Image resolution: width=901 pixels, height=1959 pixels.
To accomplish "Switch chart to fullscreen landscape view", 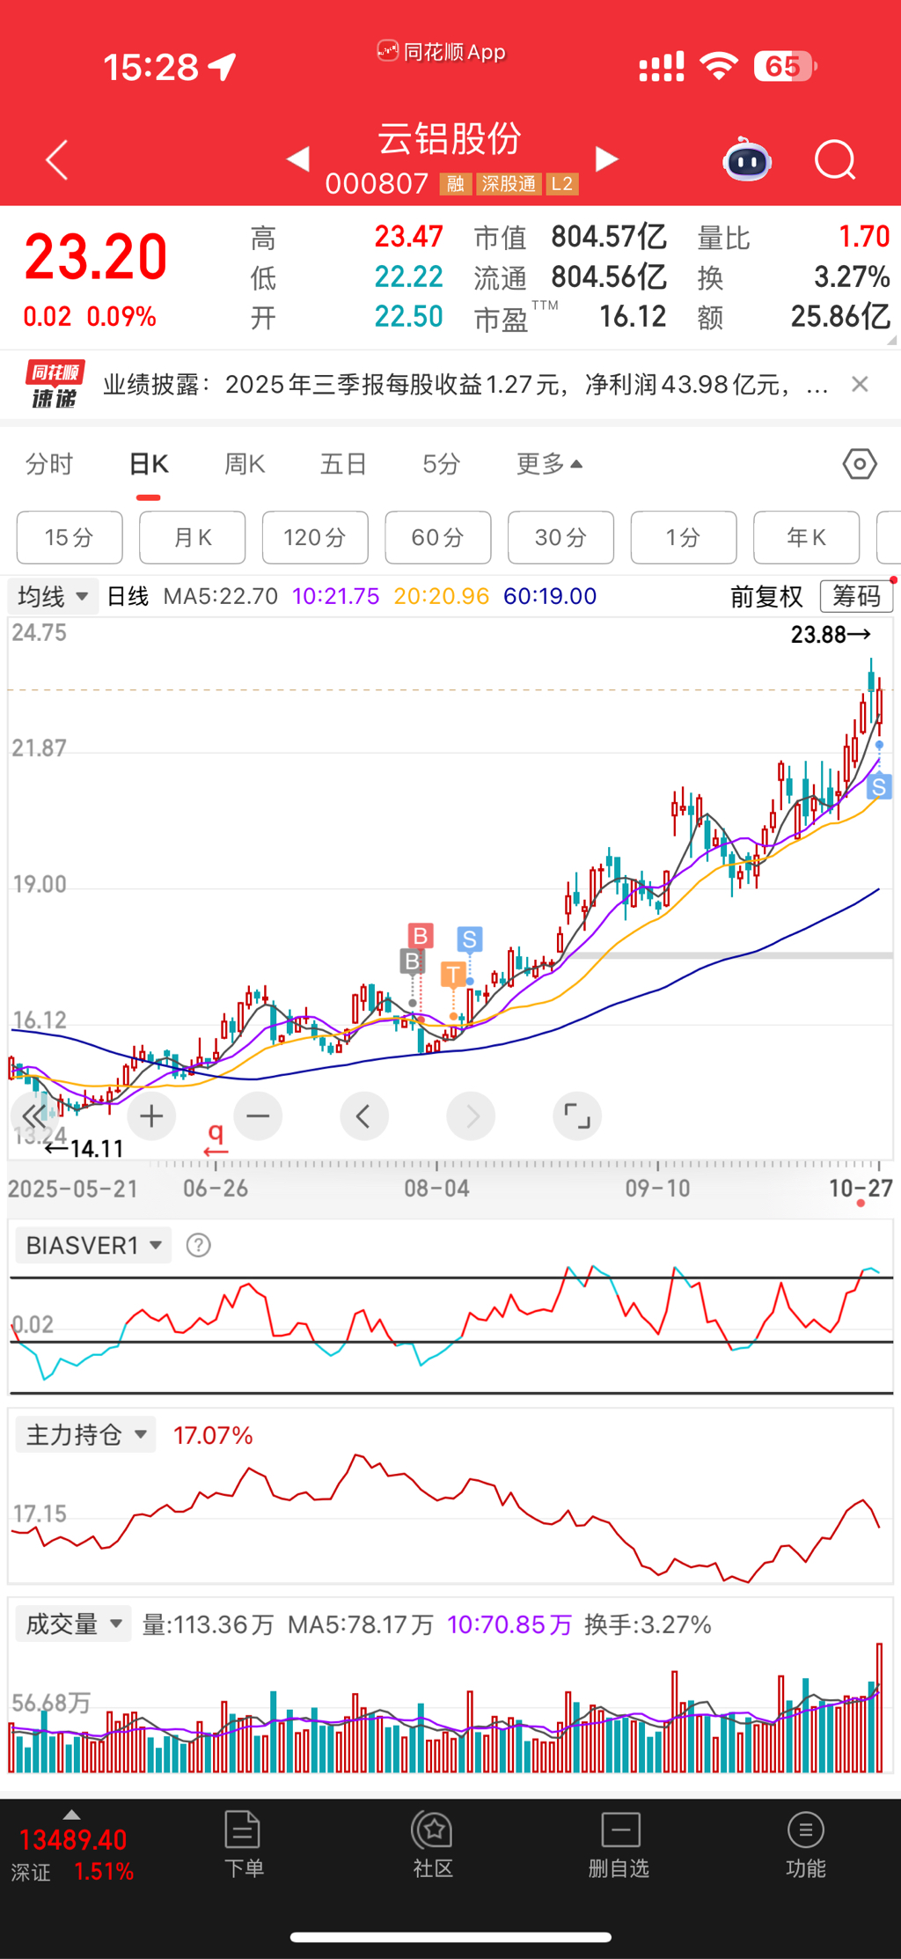I will 576,1116.
